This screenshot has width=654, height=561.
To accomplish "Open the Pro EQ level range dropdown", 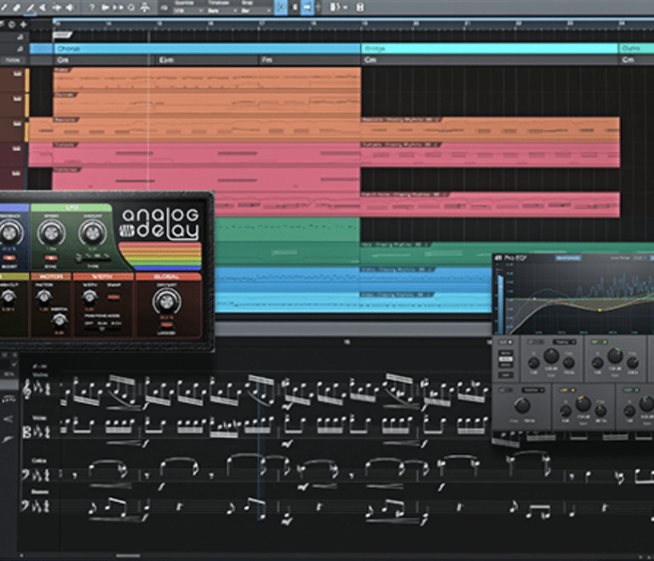I will pyautogui.click(x=639, y=258).
